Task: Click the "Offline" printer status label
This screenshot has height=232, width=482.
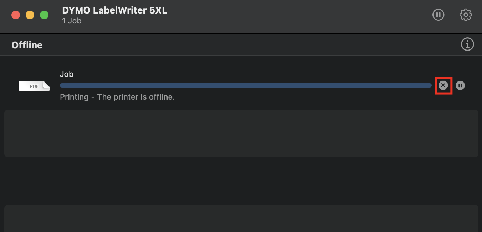Action: (27, 45)
